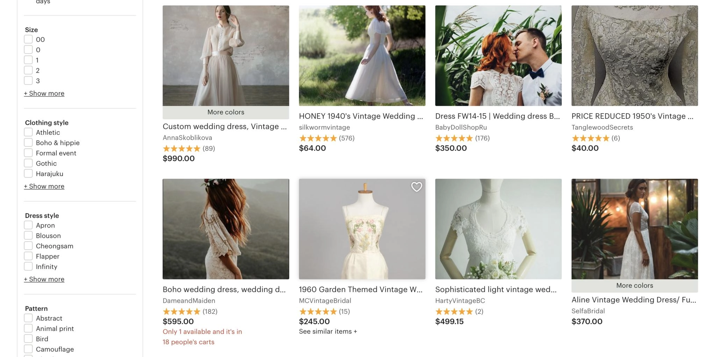Click More colors under Aline Vintage dress
Viewport: 716px width, 357px height.
635,285
